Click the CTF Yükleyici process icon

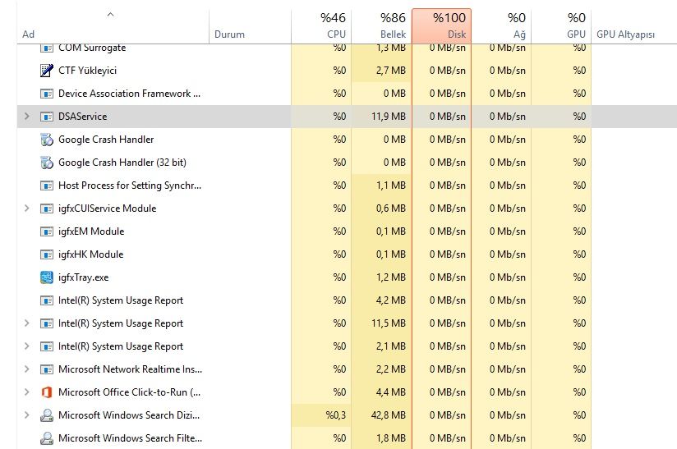coord(47,71)
